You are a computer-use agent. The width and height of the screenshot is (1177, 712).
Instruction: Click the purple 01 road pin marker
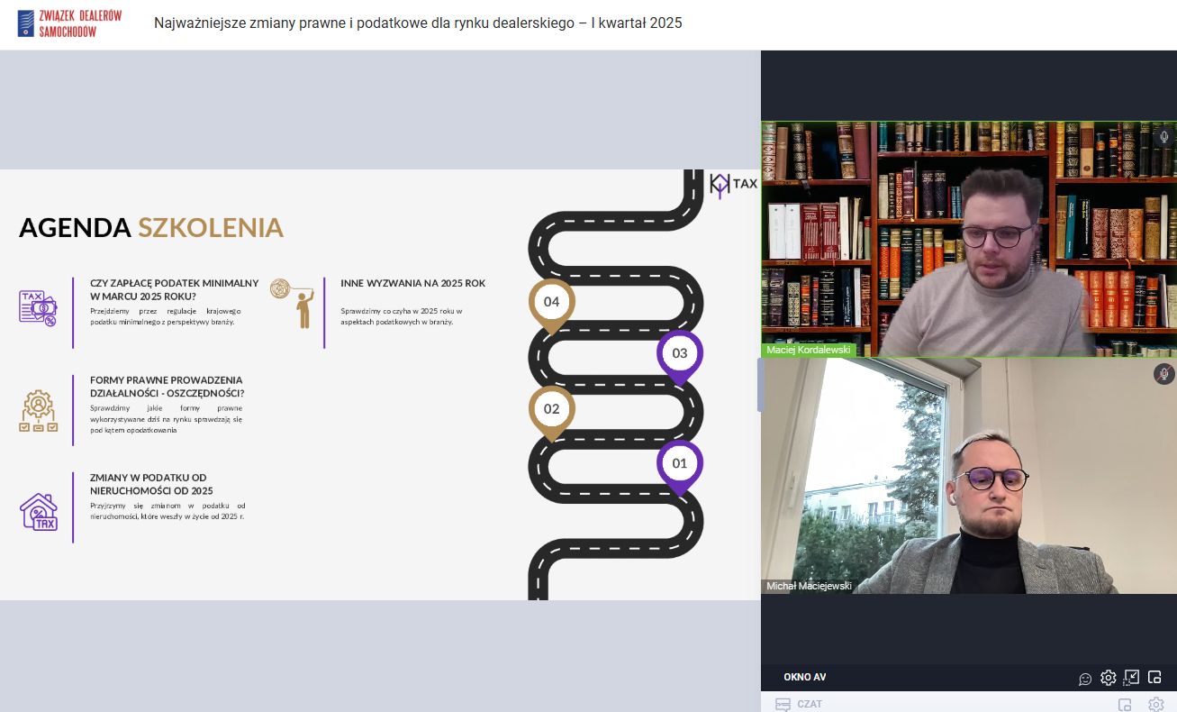click(x=679, y=464)
